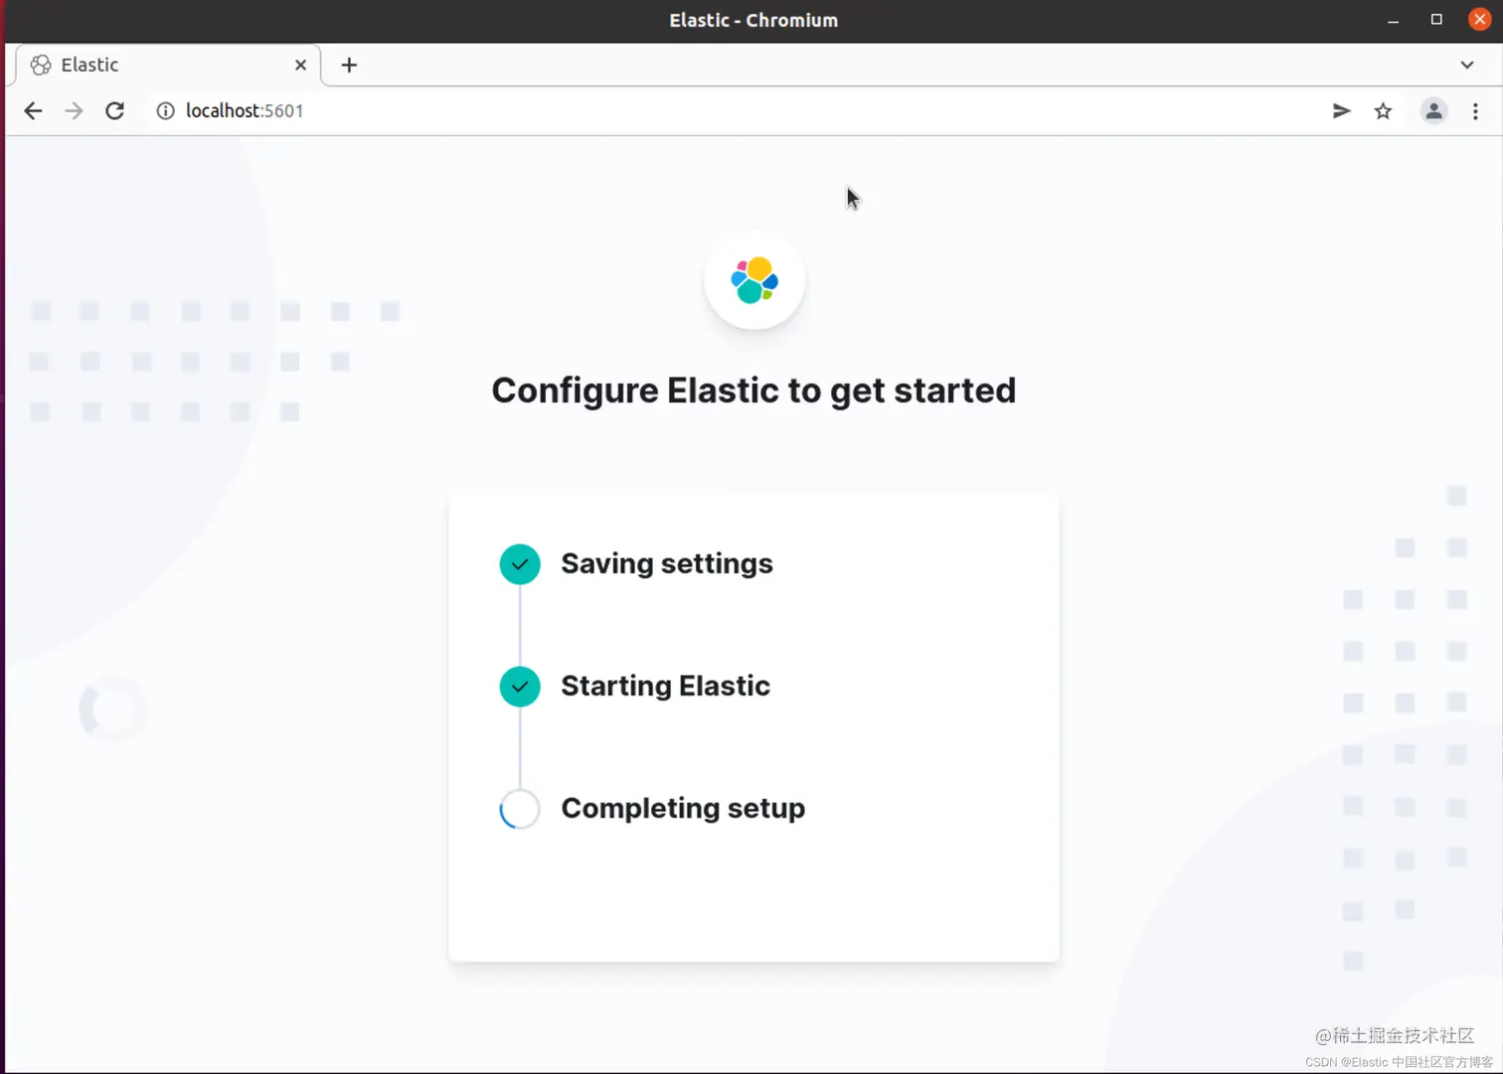Screen dimensions: 1503x1074
Task: Expand the tab search chevron
Action: [x=1467, y=65]
